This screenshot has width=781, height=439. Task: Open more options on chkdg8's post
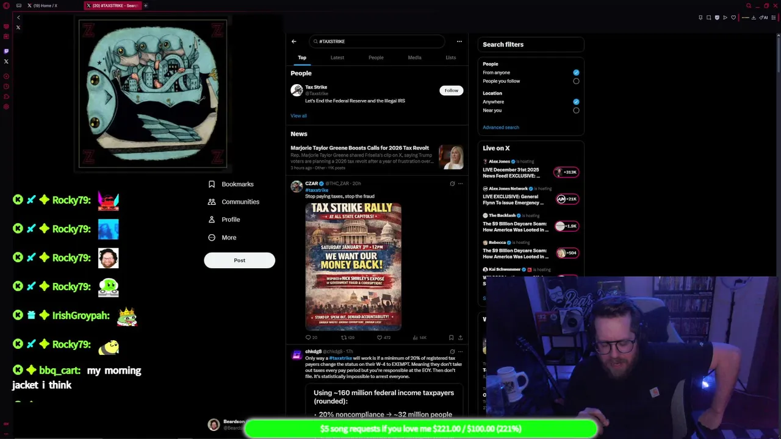coord(461,352)
